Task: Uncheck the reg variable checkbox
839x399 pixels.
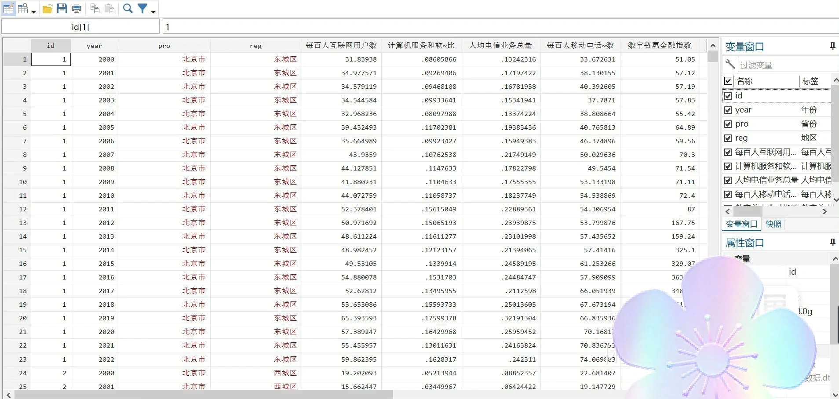Action: (728, 138)
